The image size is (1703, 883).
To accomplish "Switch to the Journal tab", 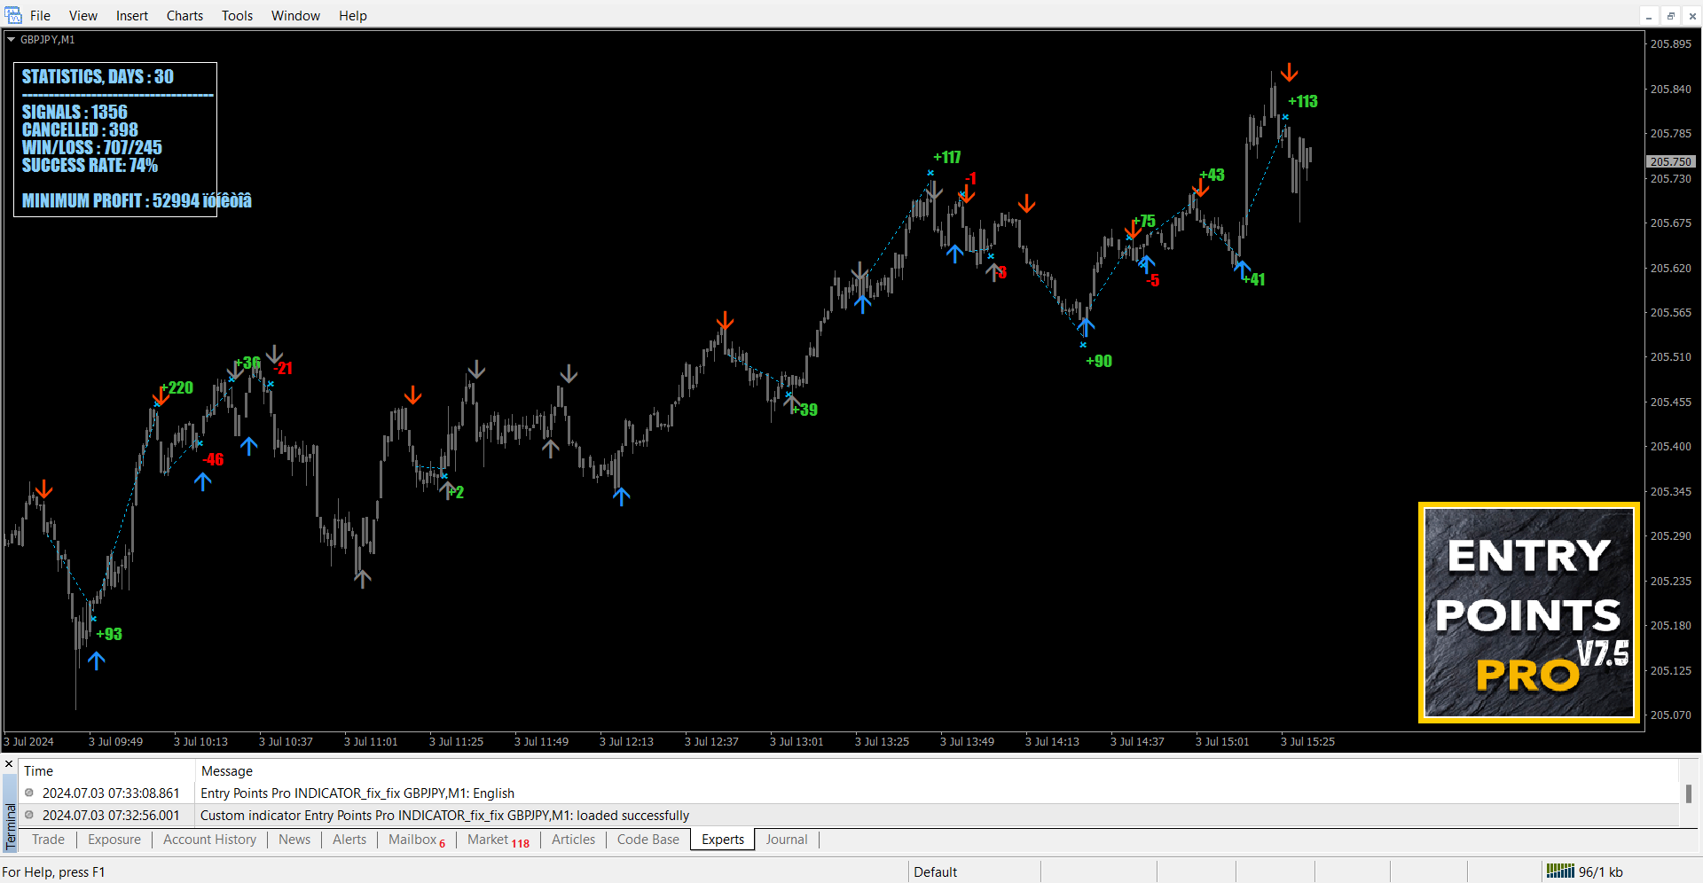I will [x=786, y=840].
